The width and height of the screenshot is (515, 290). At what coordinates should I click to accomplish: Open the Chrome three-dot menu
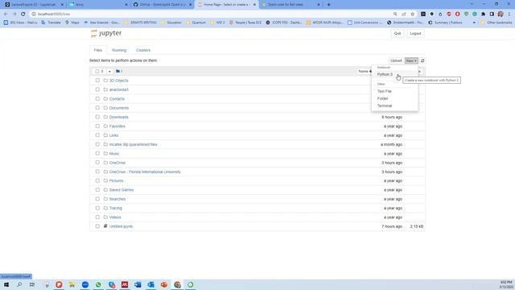tap(509, 14)
